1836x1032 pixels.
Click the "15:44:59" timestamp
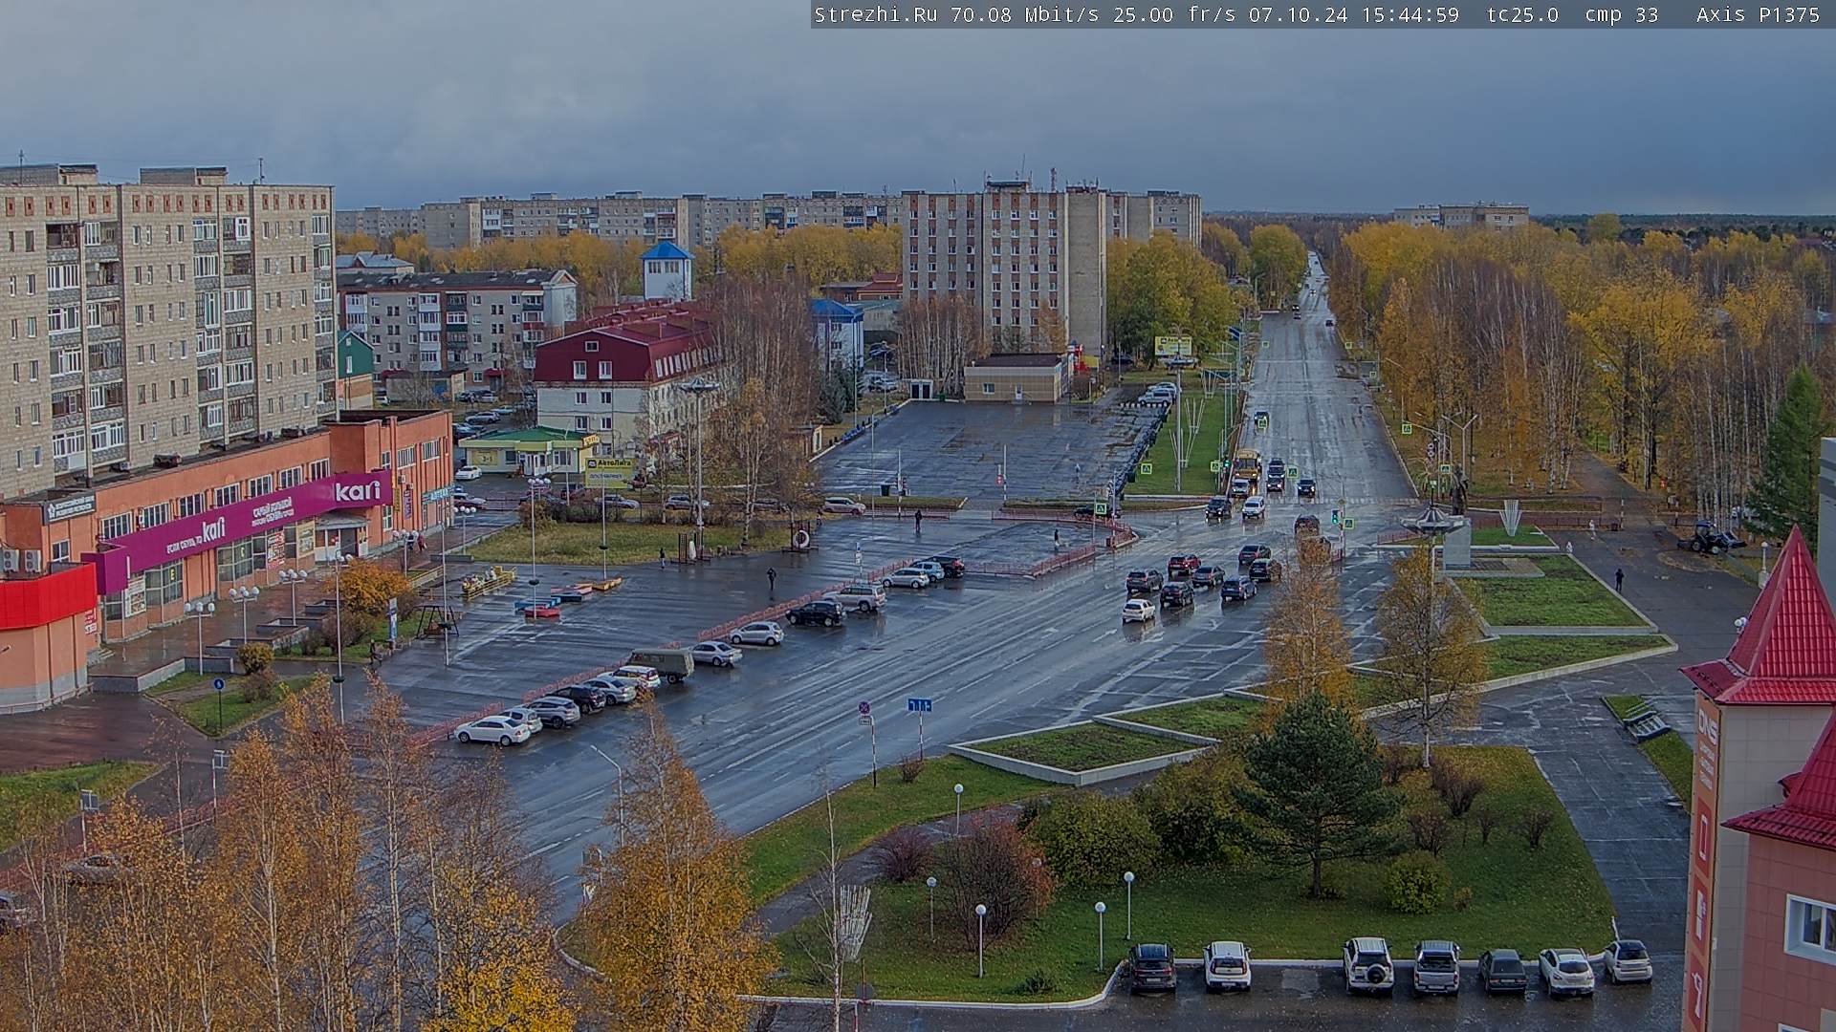(1412, 14)
